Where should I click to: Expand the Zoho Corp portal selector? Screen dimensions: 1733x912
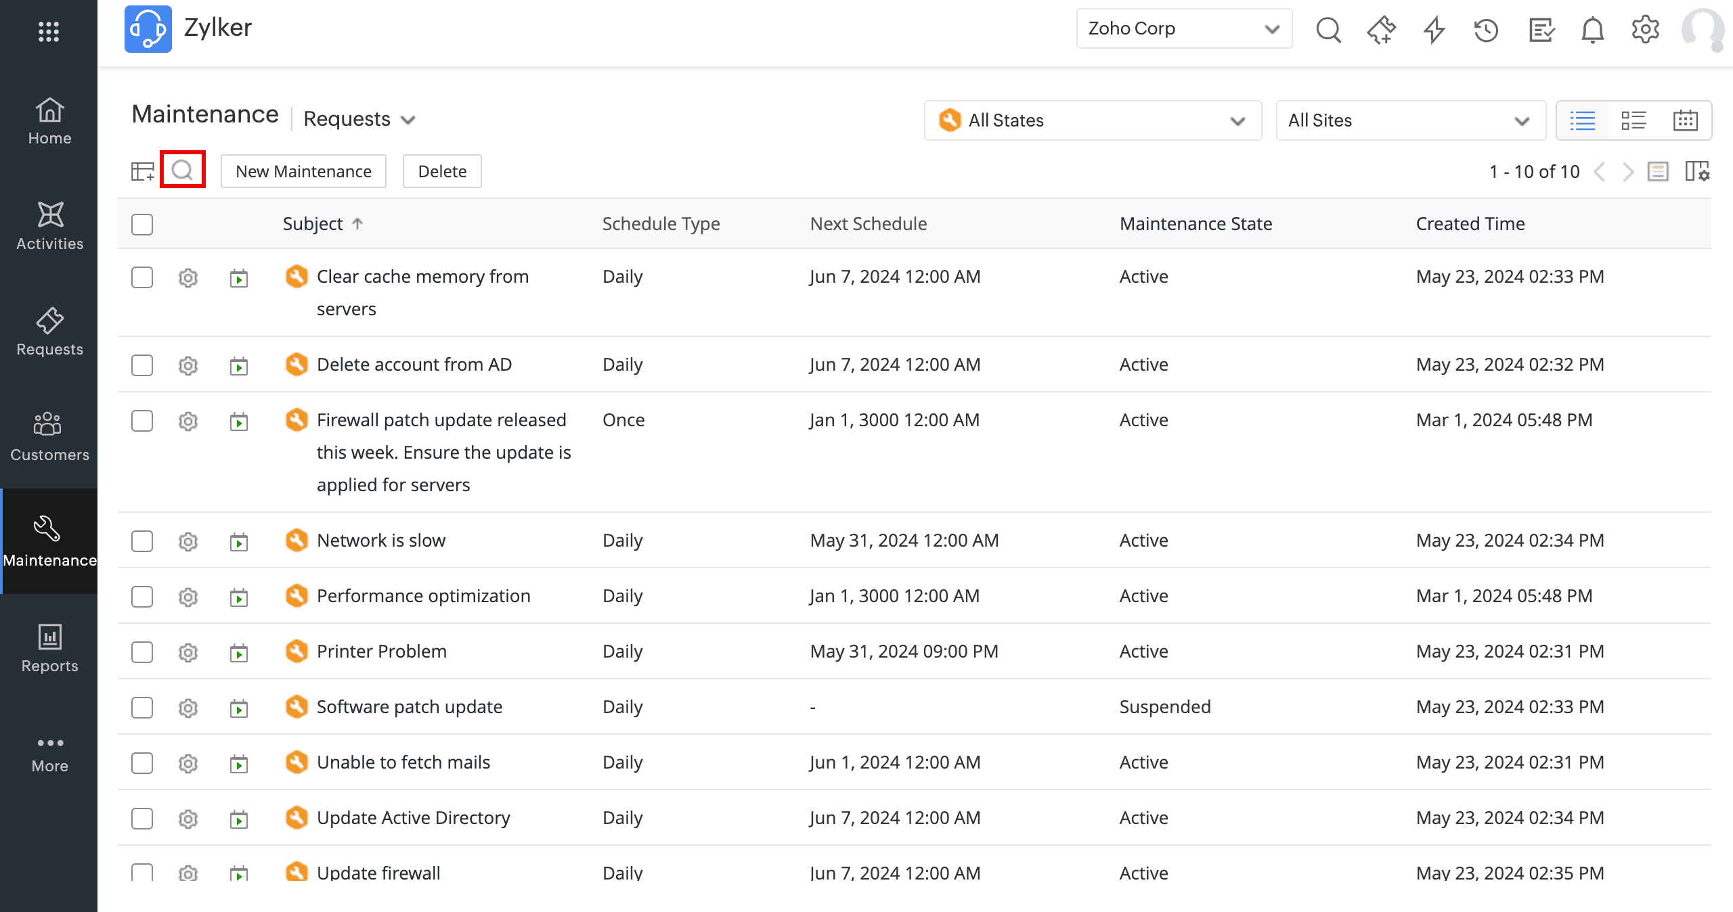pos(1183,28)
